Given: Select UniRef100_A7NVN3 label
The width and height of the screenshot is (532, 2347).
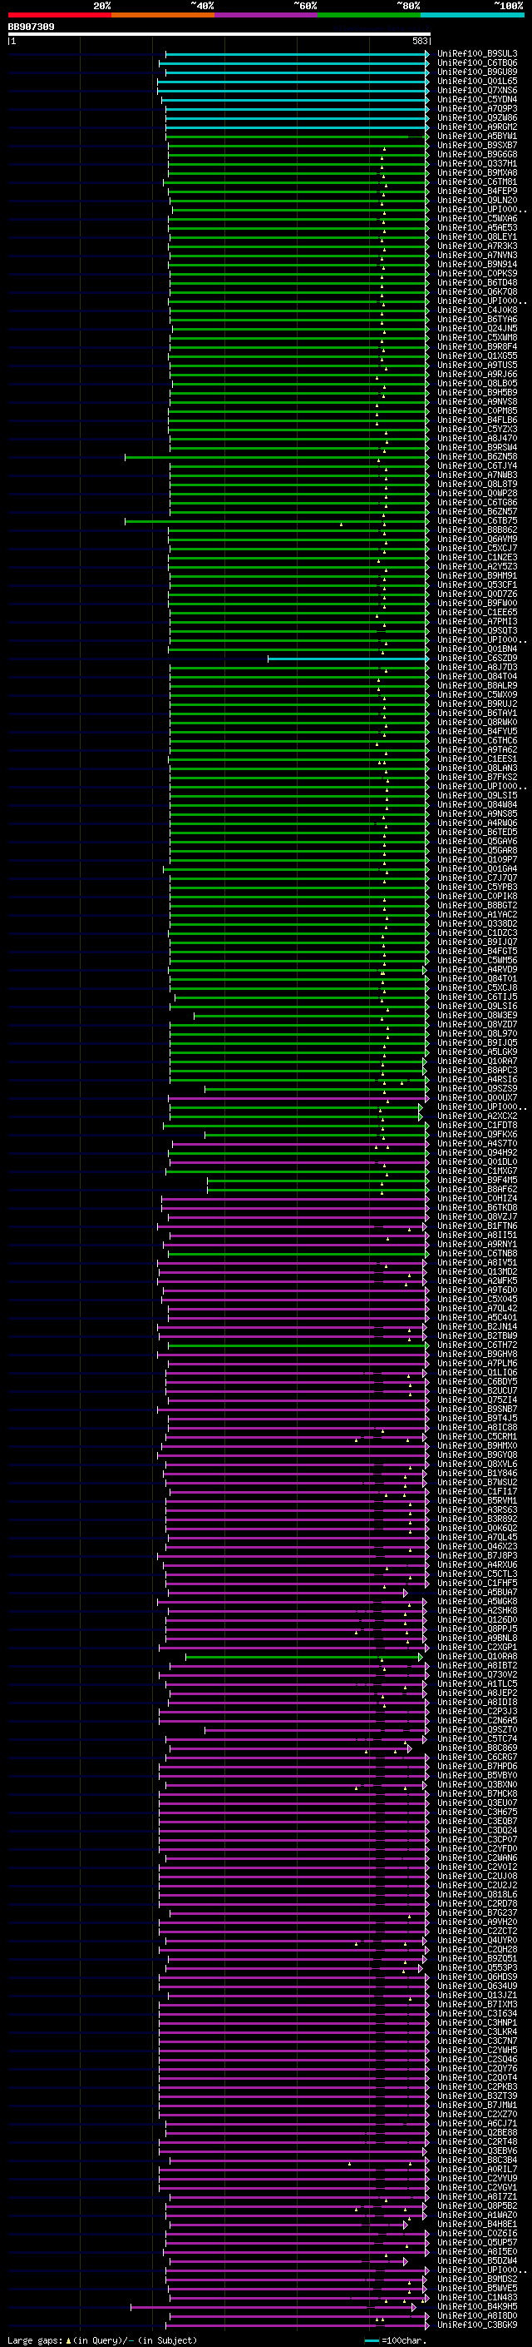Looking at the screenshot, I should click(477, 255).
